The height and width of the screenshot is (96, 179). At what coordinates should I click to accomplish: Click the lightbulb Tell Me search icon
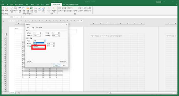click(64, 4)
